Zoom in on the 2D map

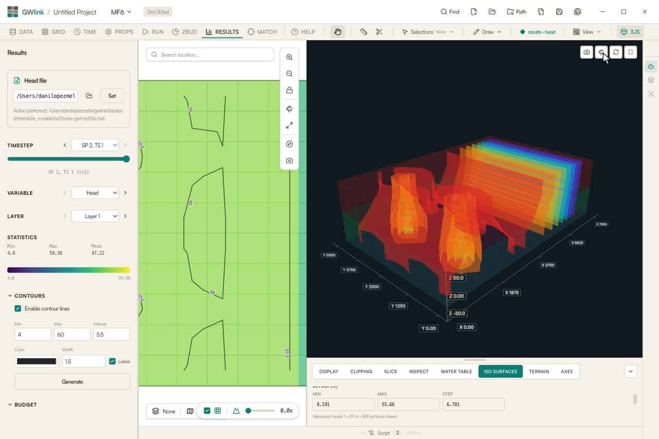289,58
